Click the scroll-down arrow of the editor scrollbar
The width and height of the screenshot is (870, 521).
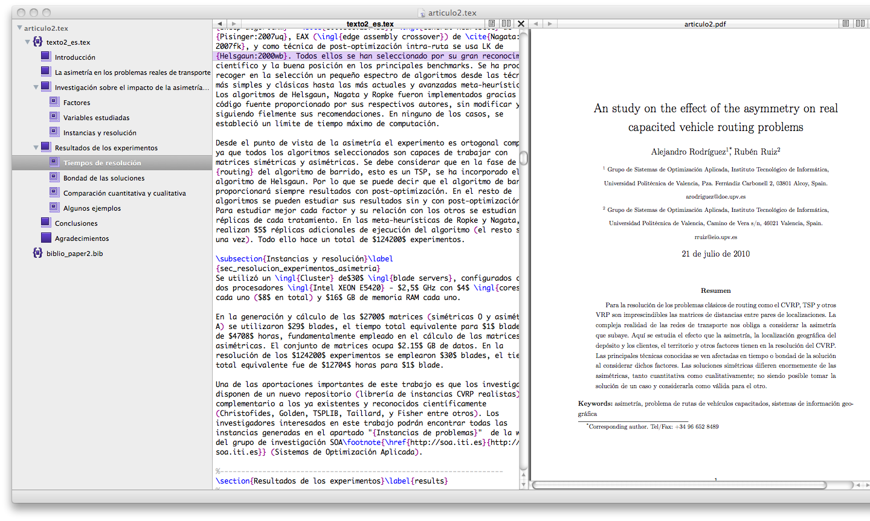[x=524, y=485]
